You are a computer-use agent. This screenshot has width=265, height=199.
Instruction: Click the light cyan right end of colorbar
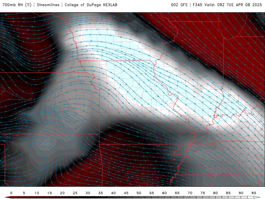257,197
